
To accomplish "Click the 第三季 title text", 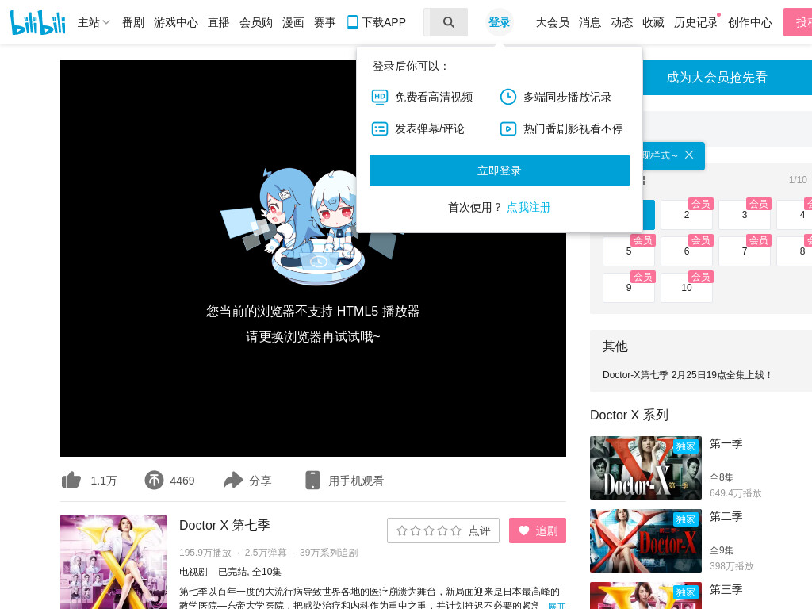I will pyautogui.click(x=726, y=590).
